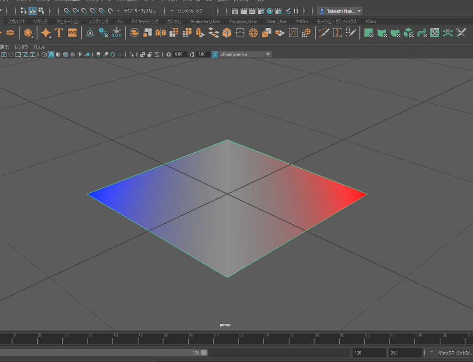
Task: Open Render Settings clapperboard gear icon
Action: coord(261,11)
